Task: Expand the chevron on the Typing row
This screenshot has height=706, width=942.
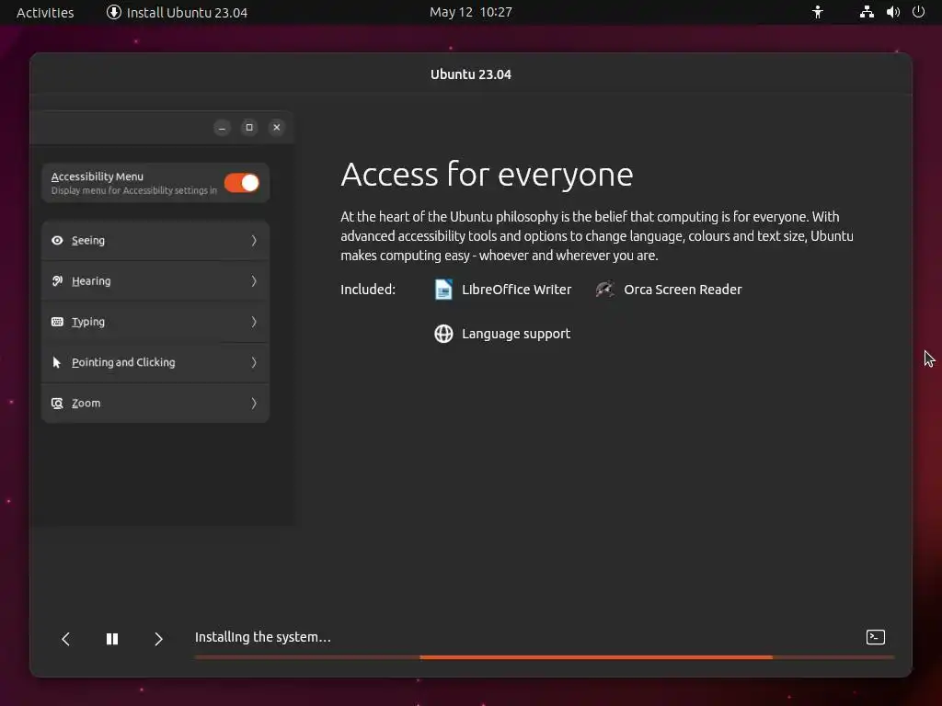Action: click(x=254, y=322)
